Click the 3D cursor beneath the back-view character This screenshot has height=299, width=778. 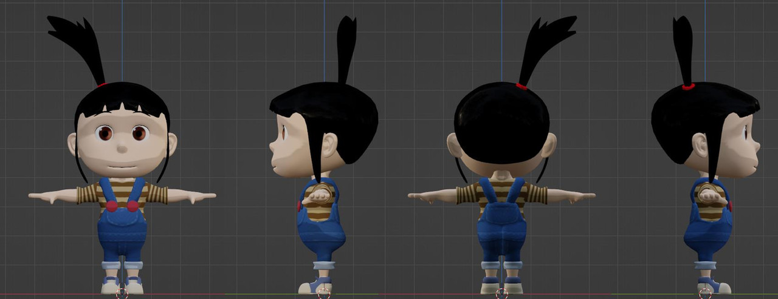(501, 294)
